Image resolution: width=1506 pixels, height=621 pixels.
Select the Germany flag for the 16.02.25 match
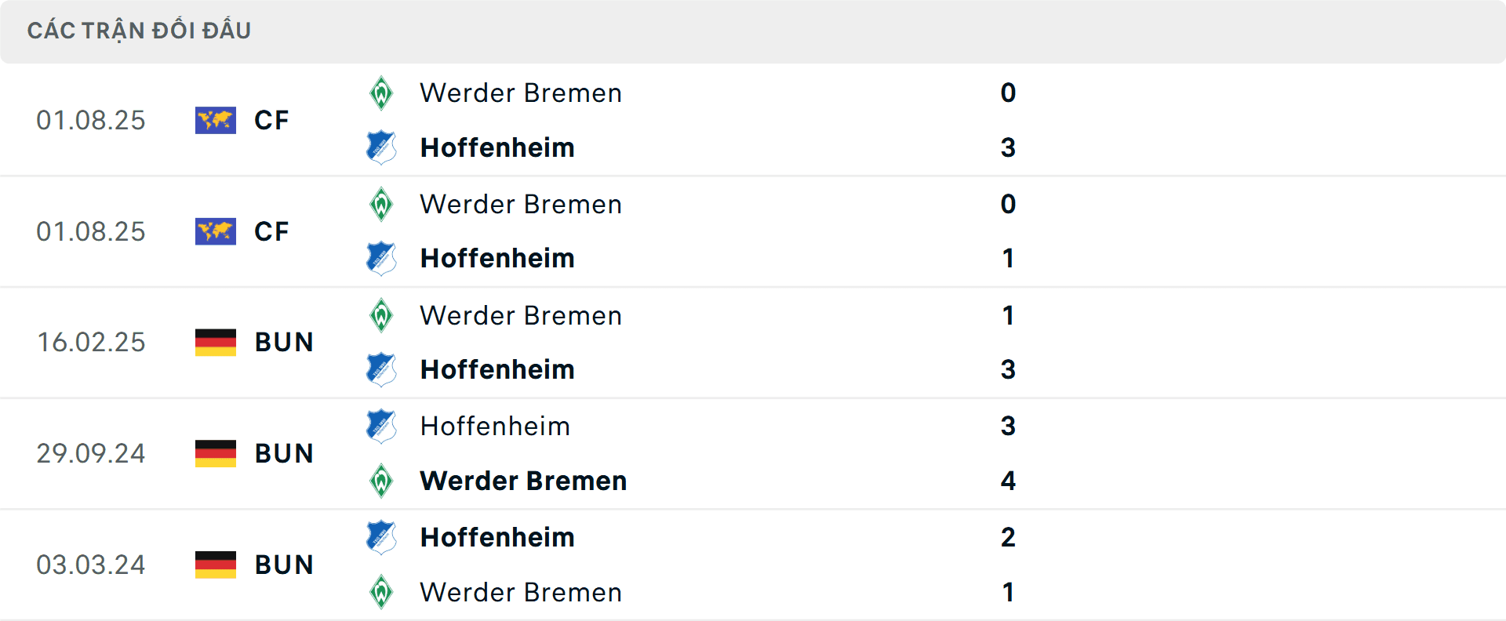pyautogui.click(x=215, y=342)
